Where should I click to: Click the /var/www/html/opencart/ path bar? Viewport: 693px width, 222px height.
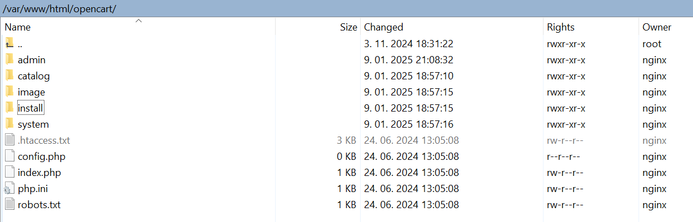pyautogui.click(x=346, y=8)
